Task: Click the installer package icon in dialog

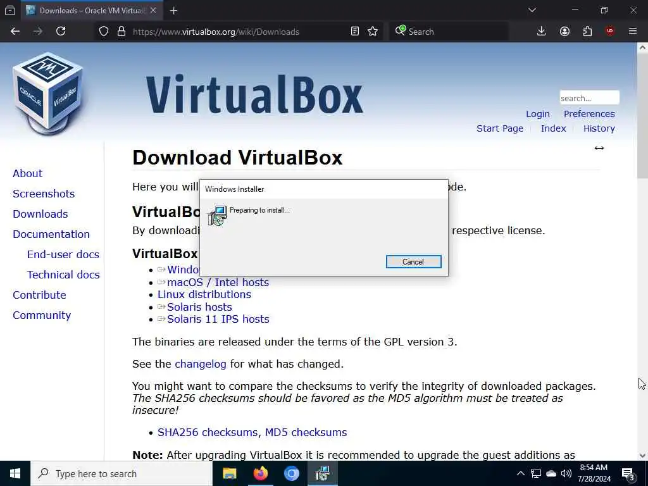Action: (x=218, y=215)
